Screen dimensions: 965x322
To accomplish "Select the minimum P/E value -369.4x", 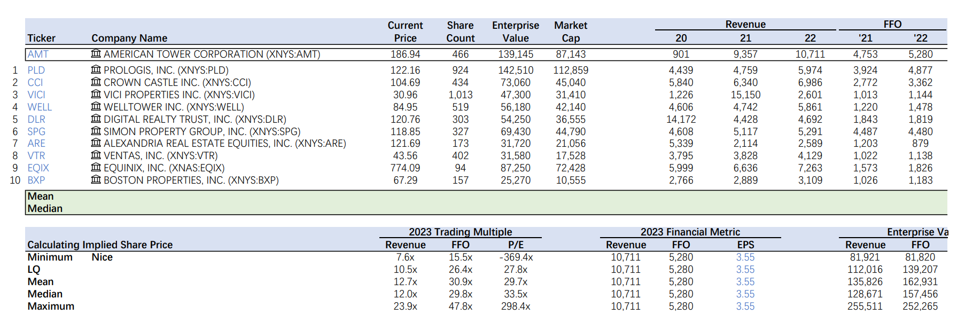I will pos(516,257).
